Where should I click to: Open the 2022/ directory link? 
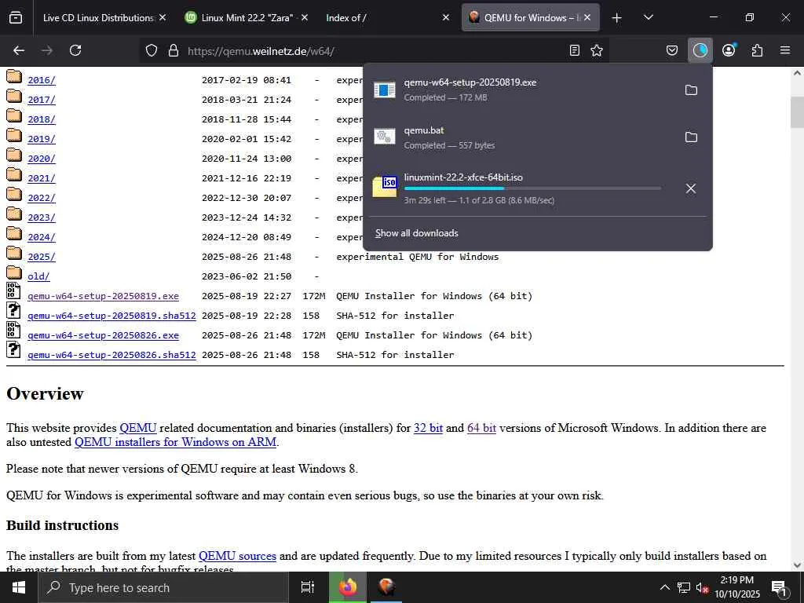42,198
